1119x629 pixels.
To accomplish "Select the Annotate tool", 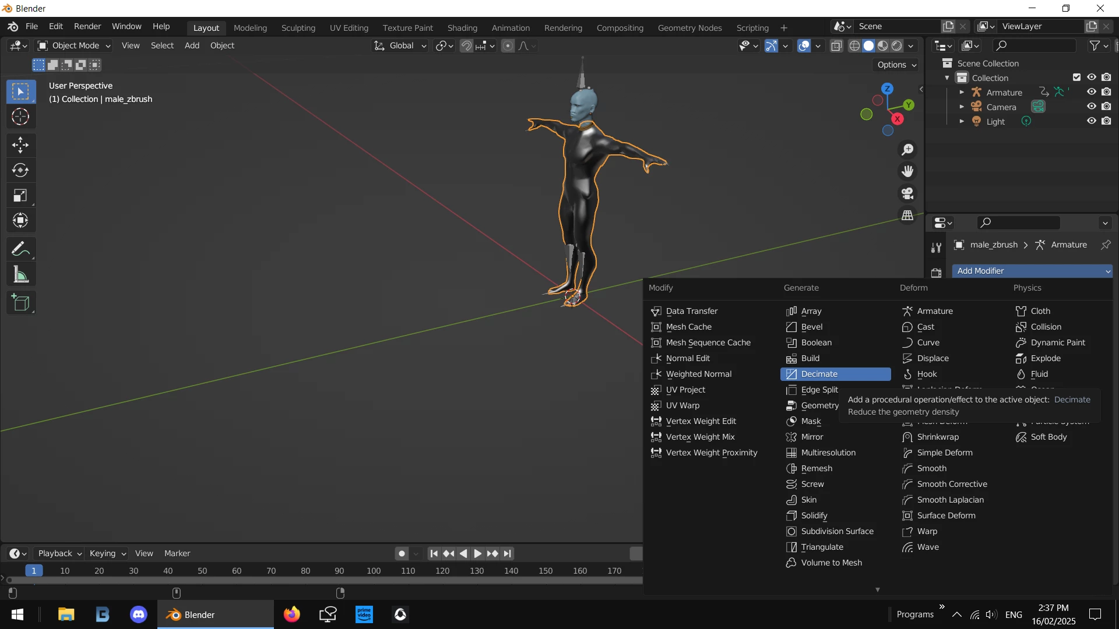I will coord(20,249).
